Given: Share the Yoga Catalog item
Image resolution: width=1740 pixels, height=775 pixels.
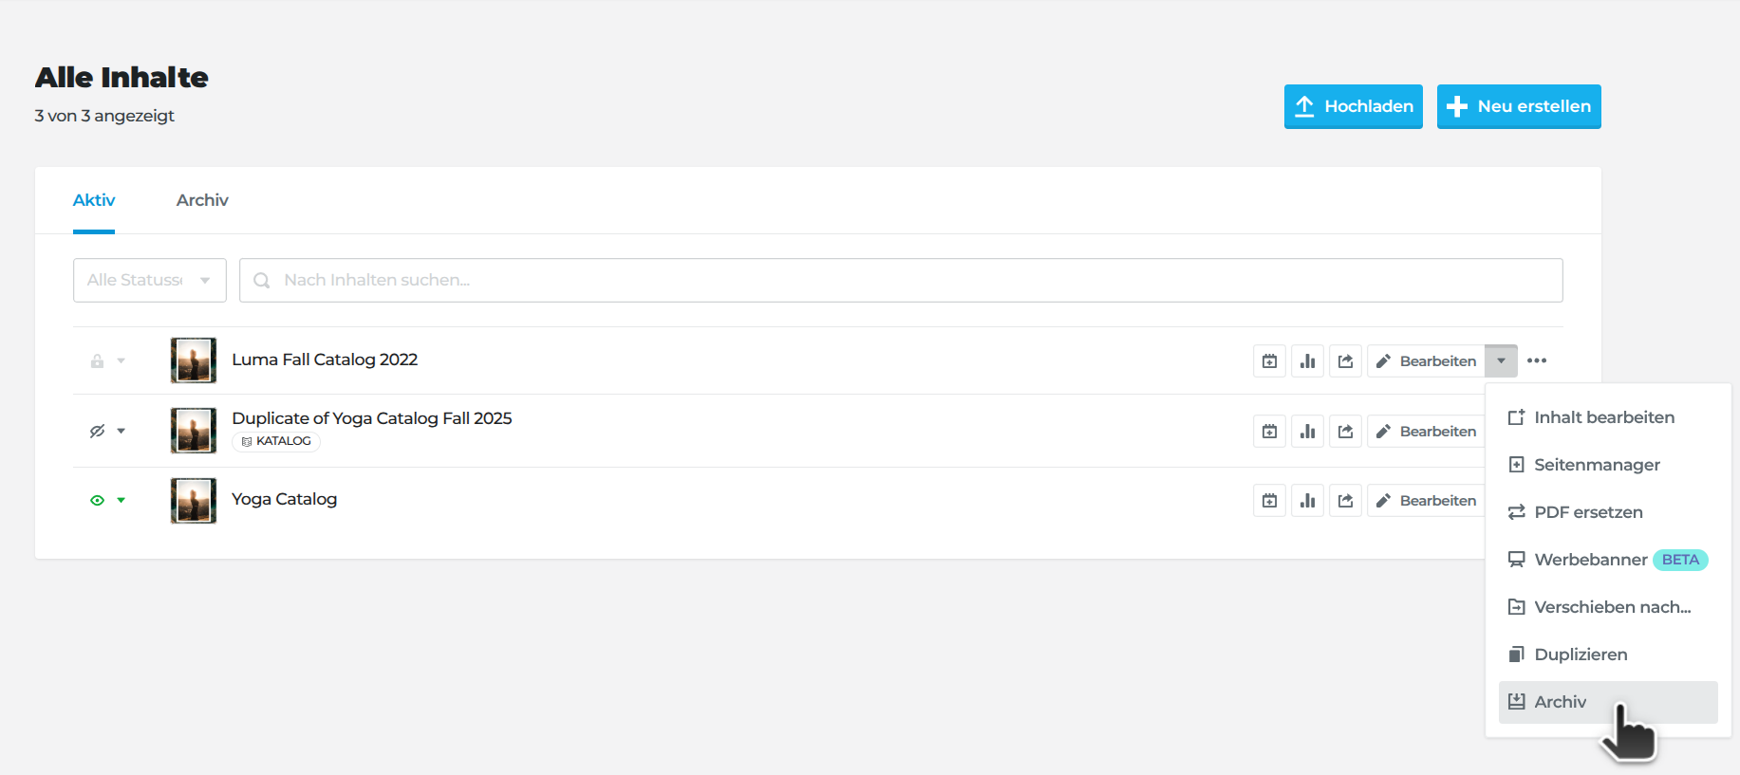Looking at the screenshot, I should click(1345, 501).
